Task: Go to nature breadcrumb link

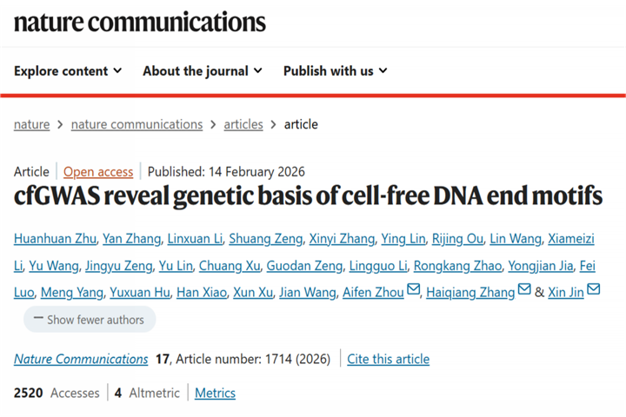Action: coord(31,124)
